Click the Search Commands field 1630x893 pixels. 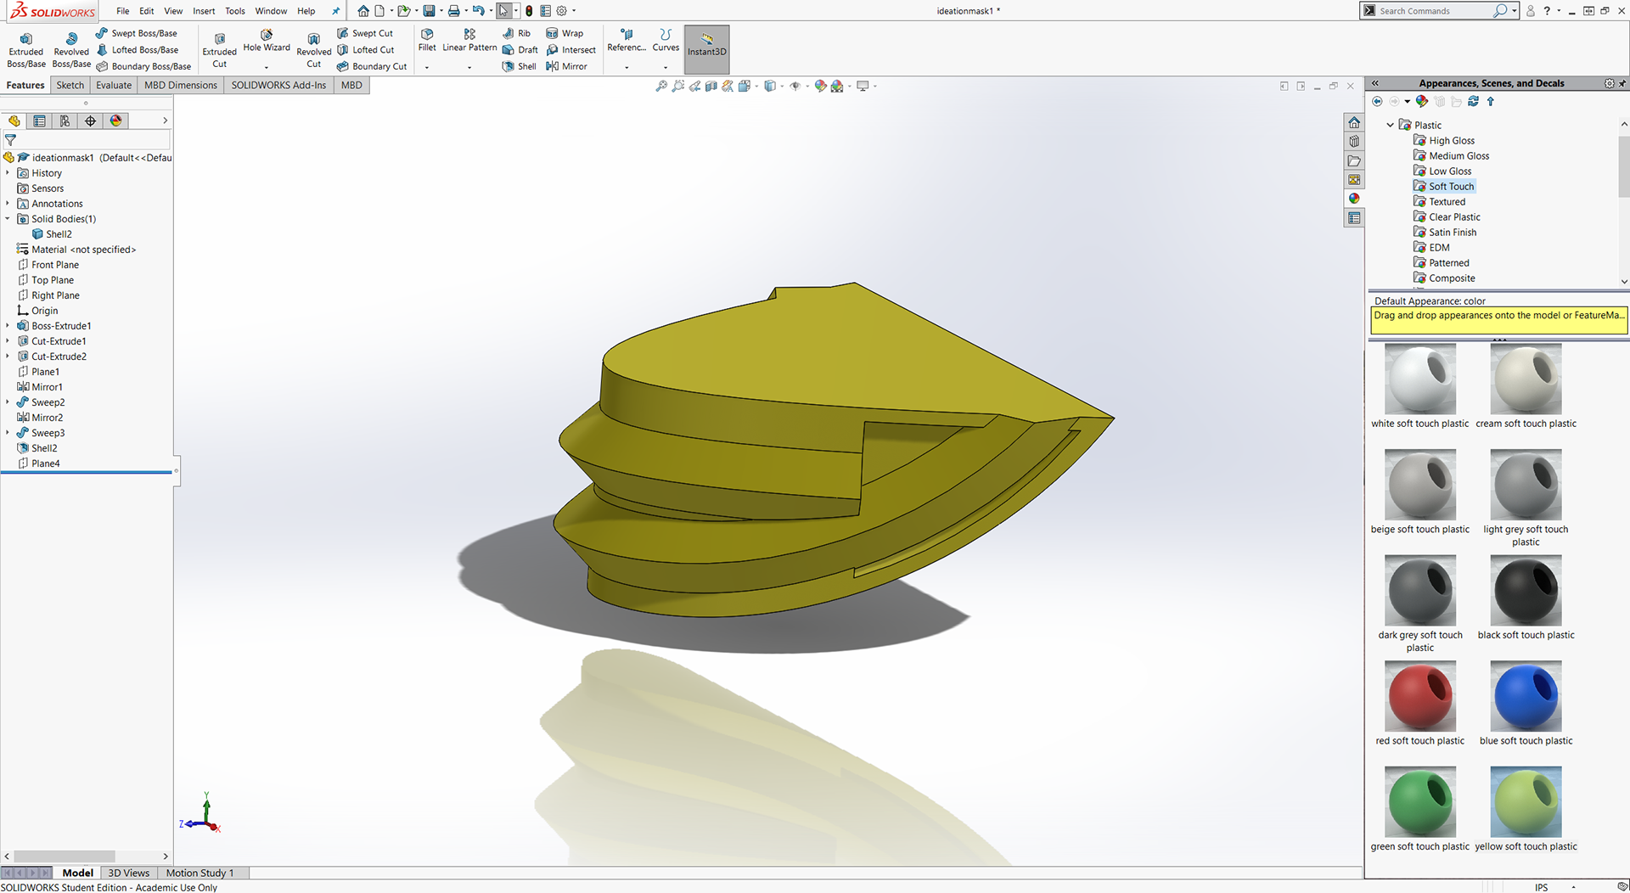[1433, 11]
